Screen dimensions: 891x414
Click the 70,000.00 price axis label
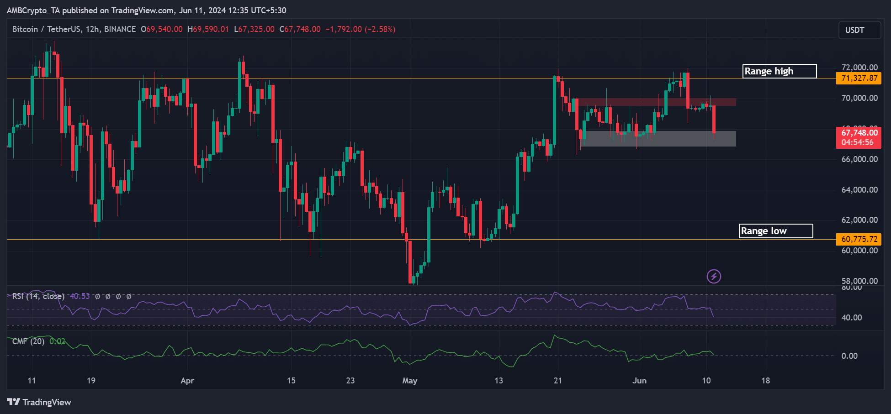point(859,98)
